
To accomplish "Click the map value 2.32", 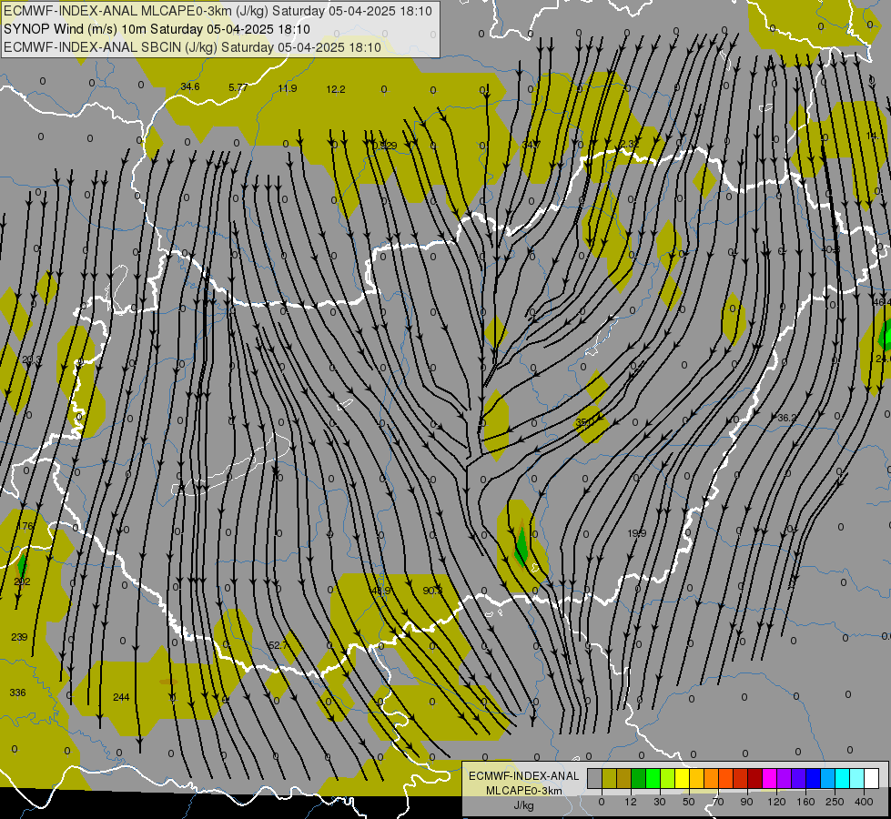I will pyautogui.click(x=630, y=144).
